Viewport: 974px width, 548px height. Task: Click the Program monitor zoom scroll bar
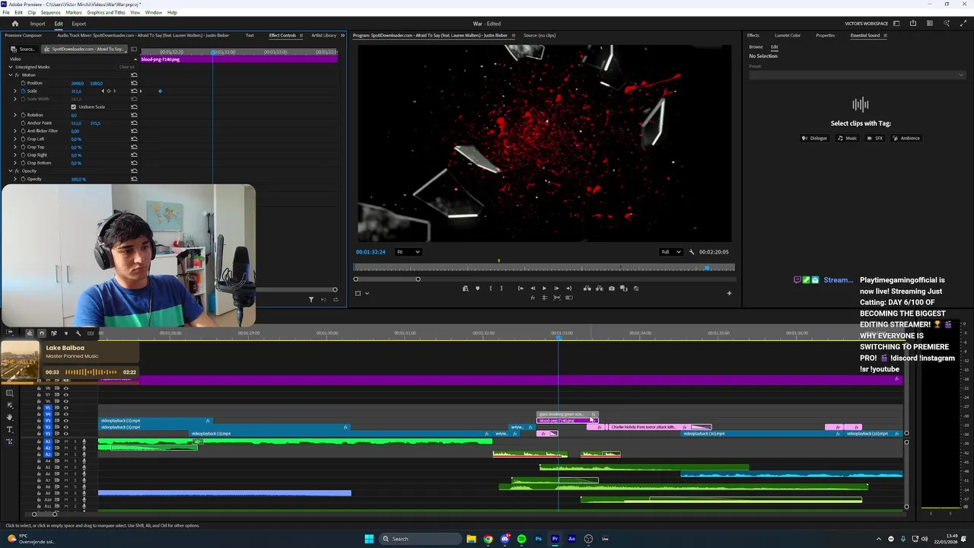387,279
